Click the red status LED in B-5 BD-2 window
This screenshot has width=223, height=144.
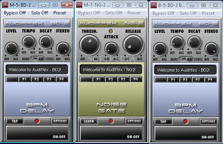tap(186, 121)
